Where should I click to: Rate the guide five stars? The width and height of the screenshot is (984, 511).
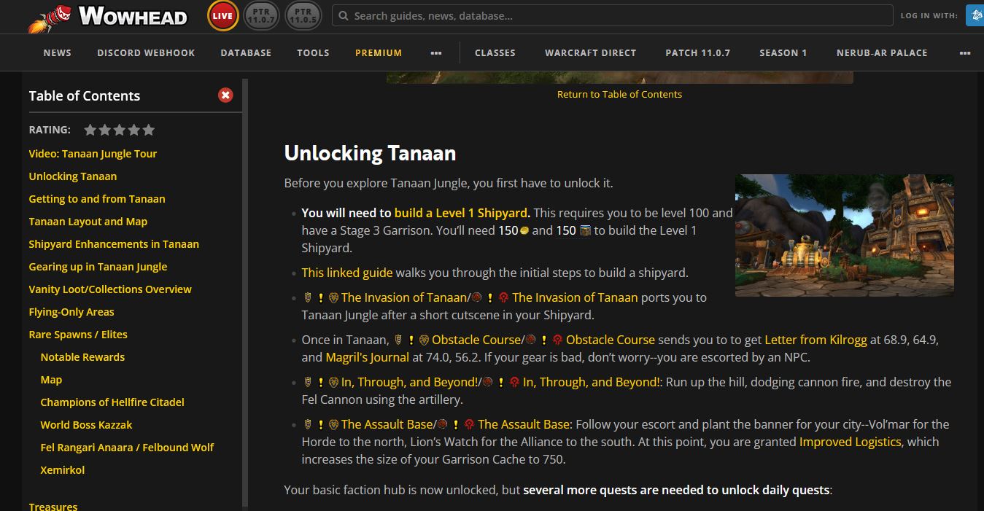149,130
